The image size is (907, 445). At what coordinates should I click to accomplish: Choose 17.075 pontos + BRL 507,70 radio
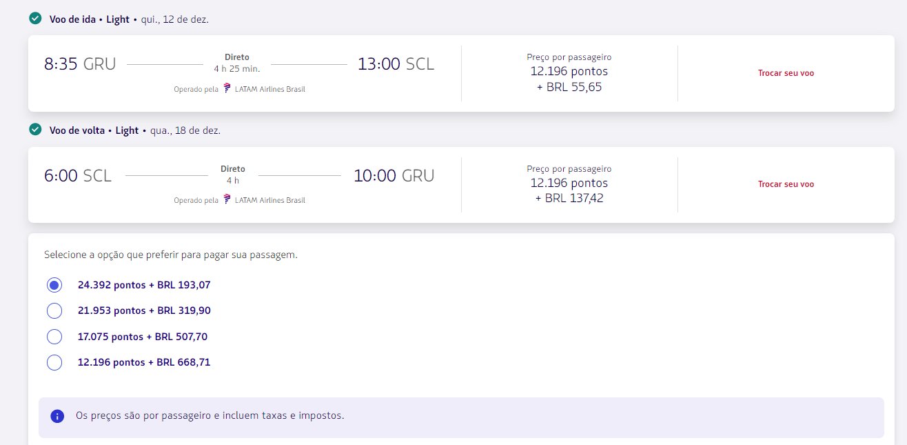coord(54,337)
